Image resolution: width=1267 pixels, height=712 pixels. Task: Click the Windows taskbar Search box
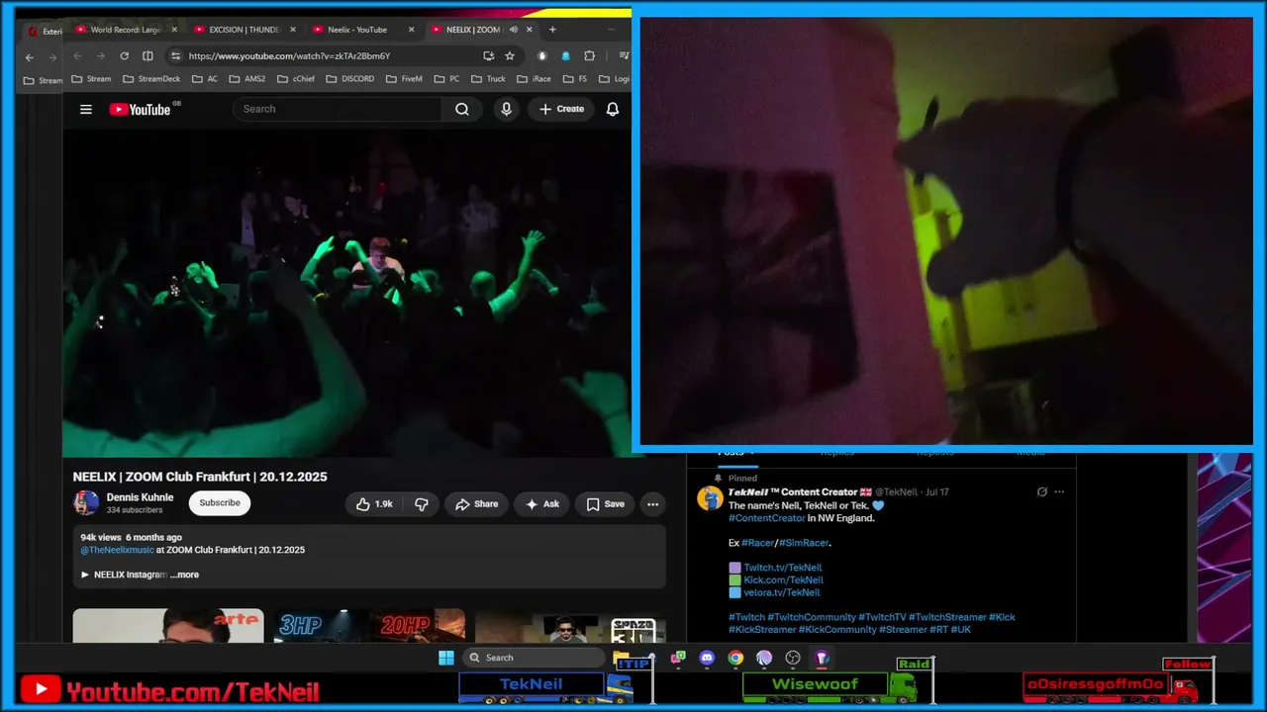(533, 658)
